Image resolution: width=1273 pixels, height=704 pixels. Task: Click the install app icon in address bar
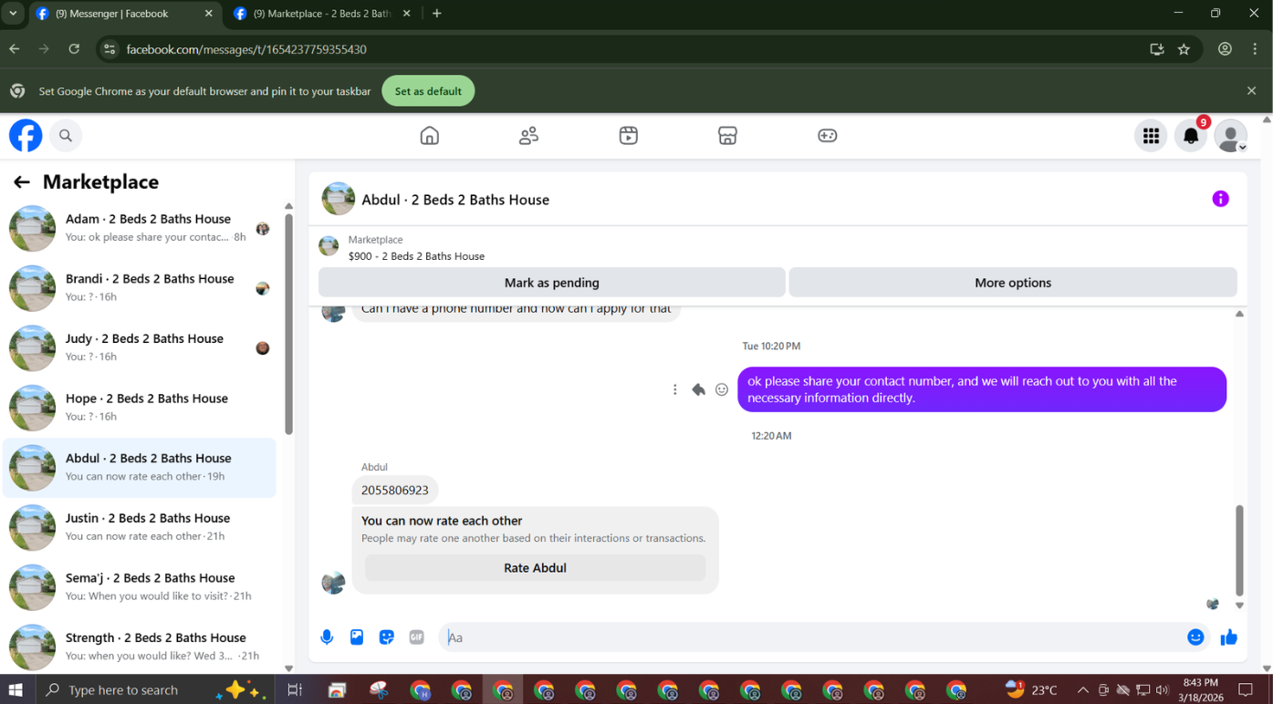point(1156,49)
